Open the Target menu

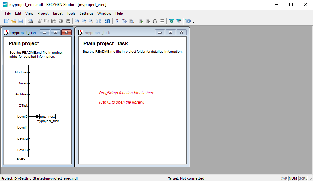58,13
